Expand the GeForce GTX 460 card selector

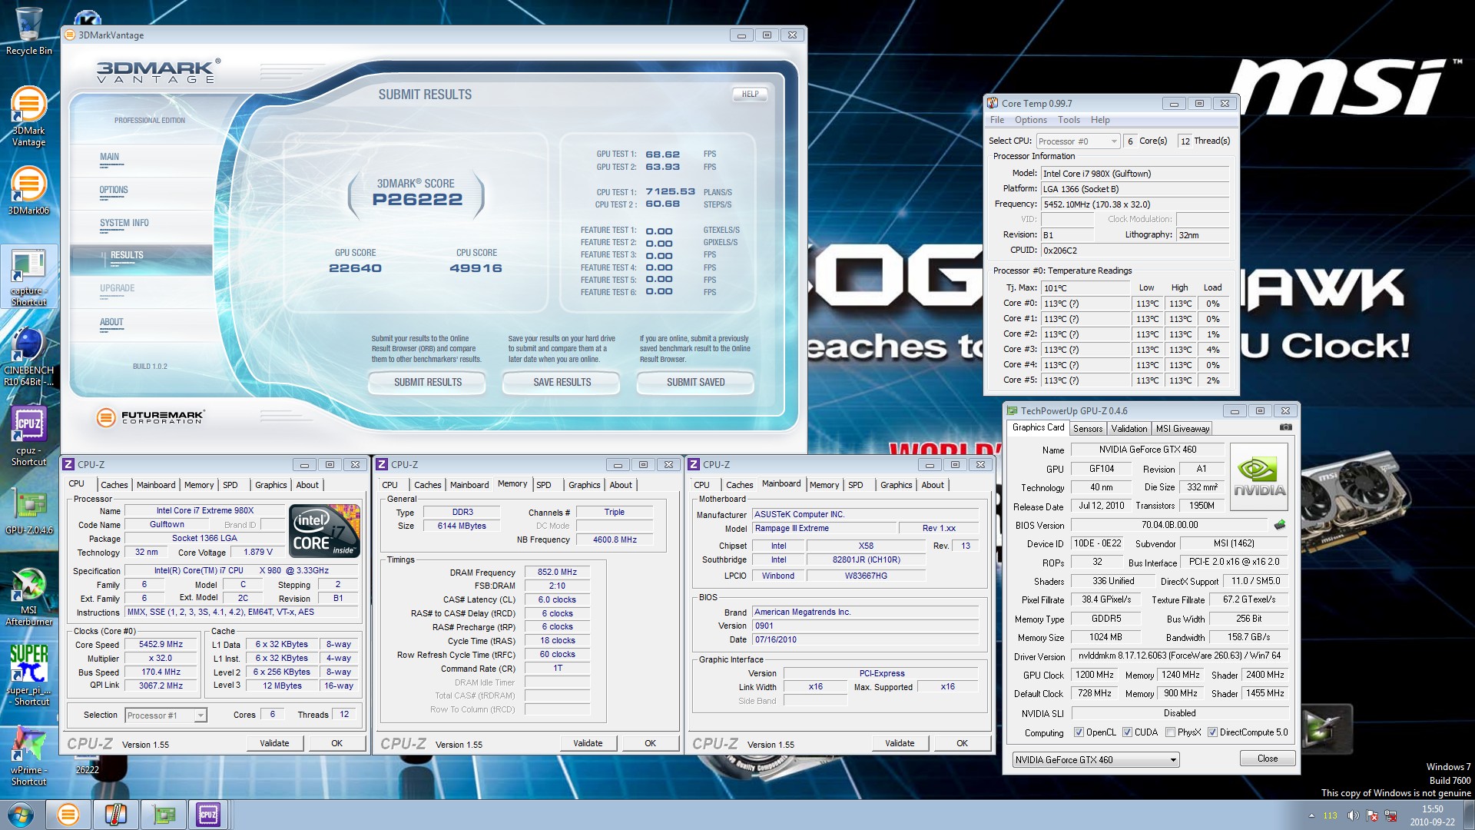1095,760
